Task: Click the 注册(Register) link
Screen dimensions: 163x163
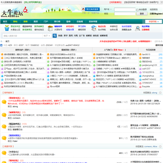Action: pyautogui.click(x=156, y=14)
